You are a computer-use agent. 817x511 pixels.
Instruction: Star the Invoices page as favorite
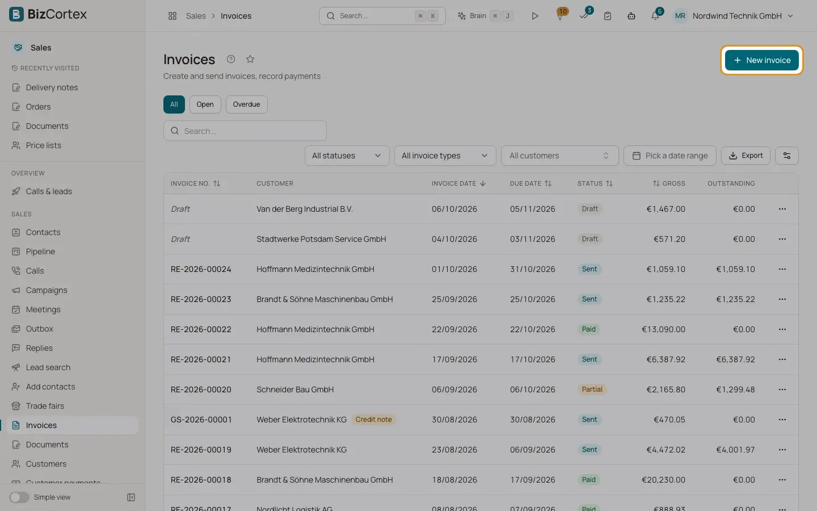pos(250,59)
